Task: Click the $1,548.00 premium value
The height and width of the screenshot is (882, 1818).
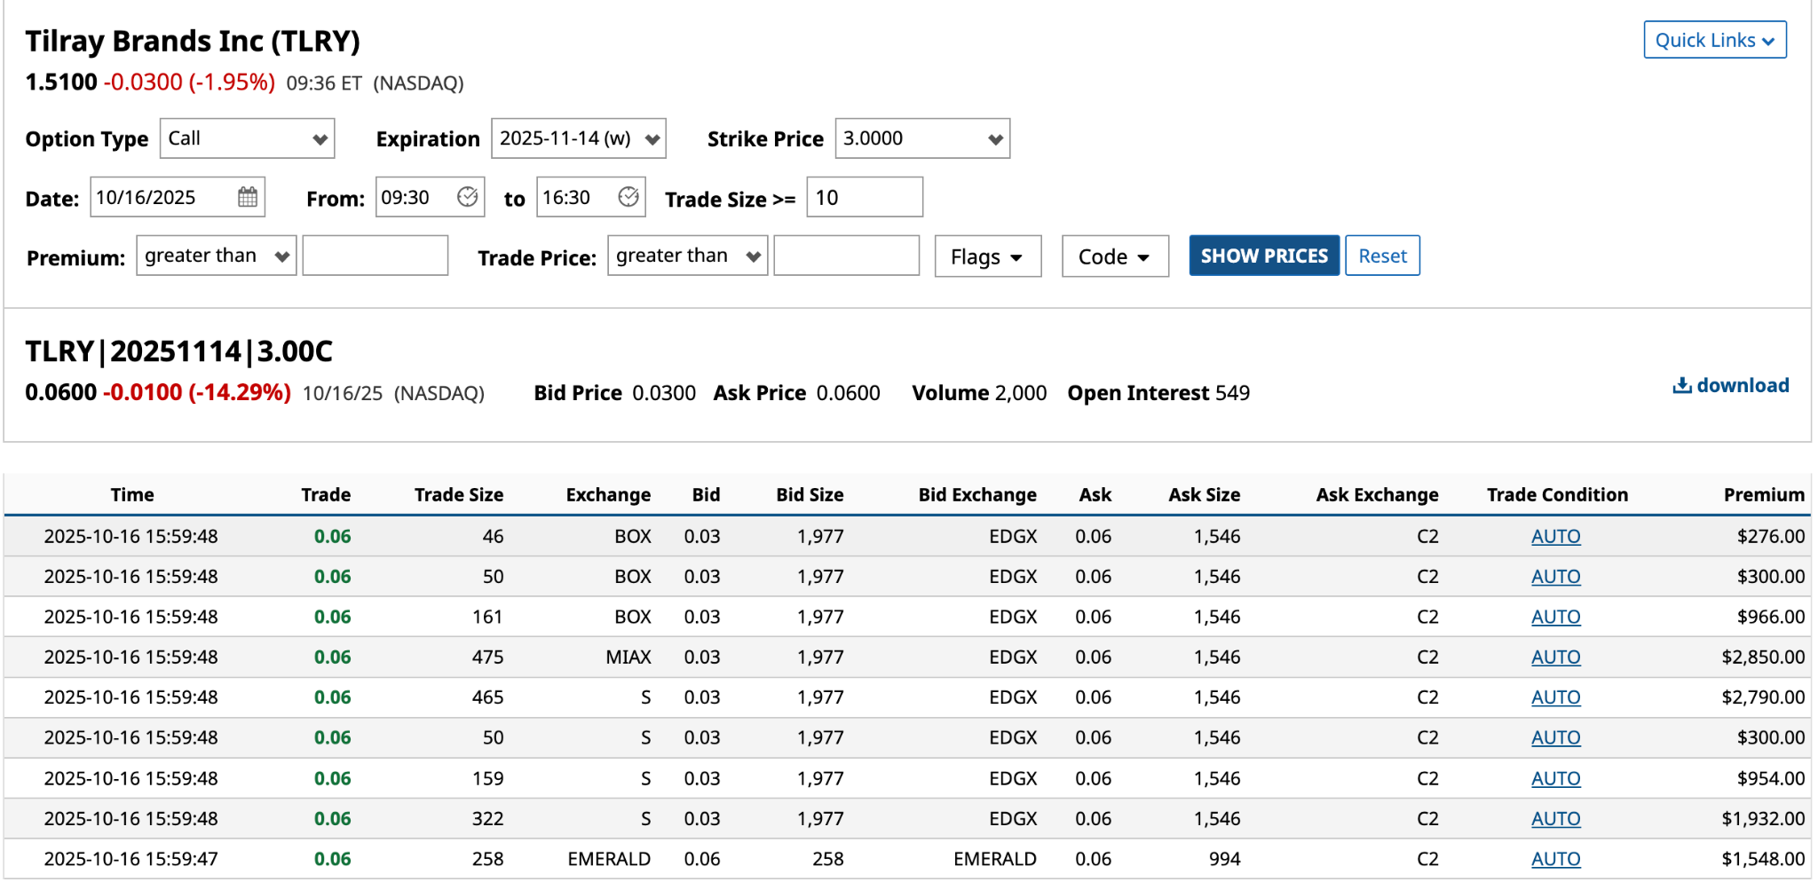Action: click(1763, 859)
